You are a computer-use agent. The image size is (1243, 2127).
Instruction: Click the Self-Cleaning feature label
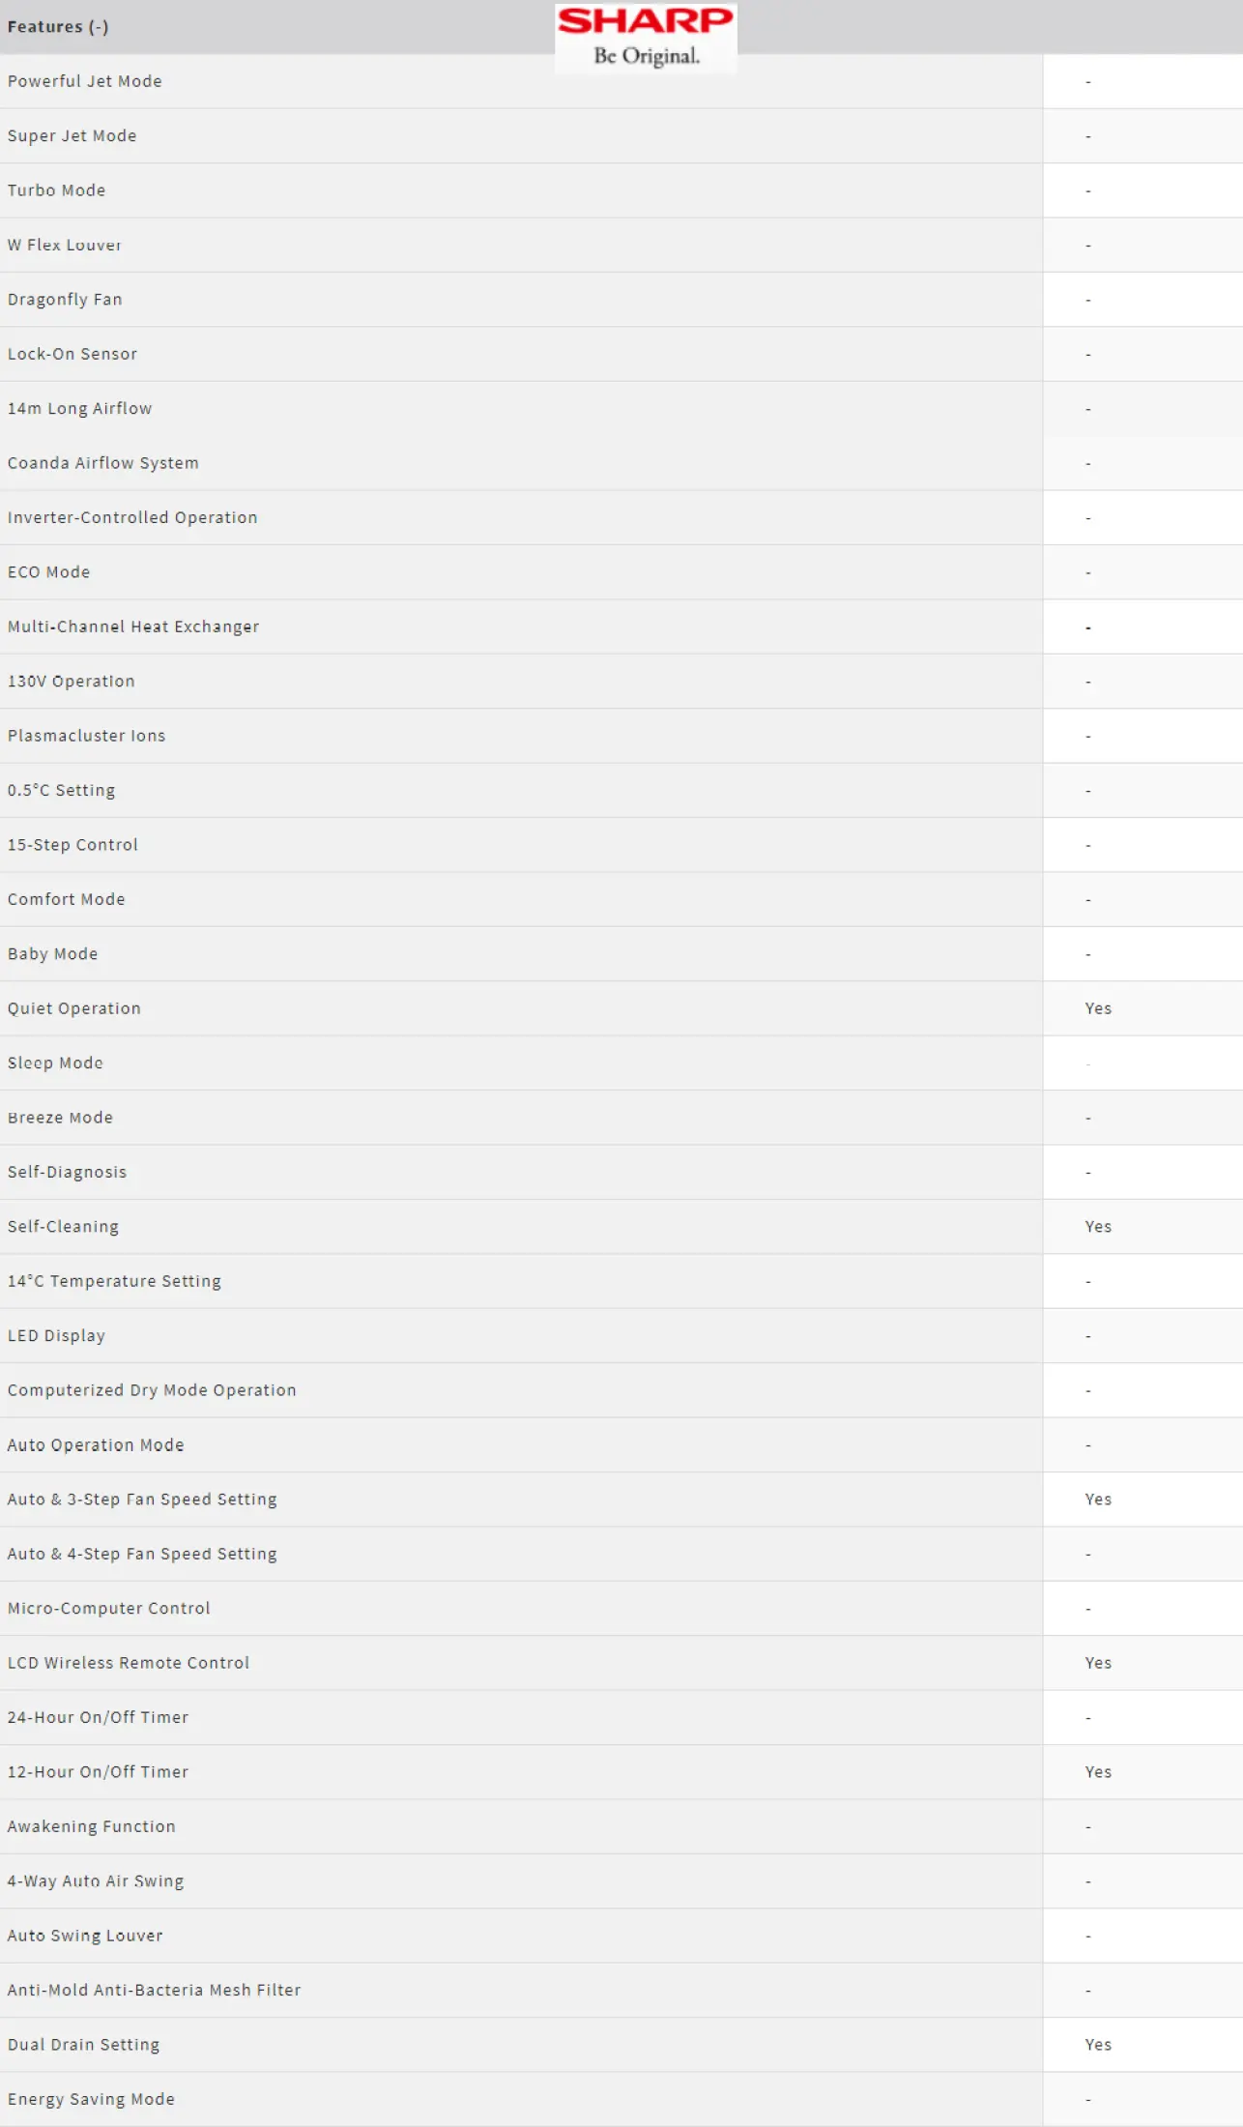tap(63, 1227)
